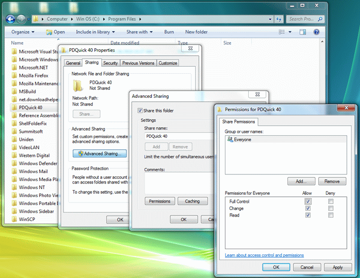The width and height of the screenshot is (360, 278).
Task: Click the Advanced Sharing button
Action: click(x=99, y=153)
